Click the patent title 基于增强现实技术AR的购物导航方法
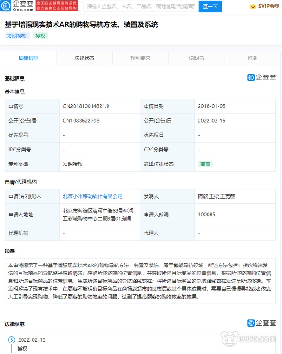This screenshot has height=354, width=282. click(x=81, y=24)
